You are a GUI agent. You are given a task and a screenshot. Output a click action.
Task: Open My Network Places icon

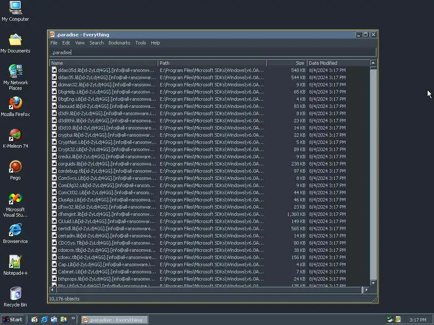(15, 77)
